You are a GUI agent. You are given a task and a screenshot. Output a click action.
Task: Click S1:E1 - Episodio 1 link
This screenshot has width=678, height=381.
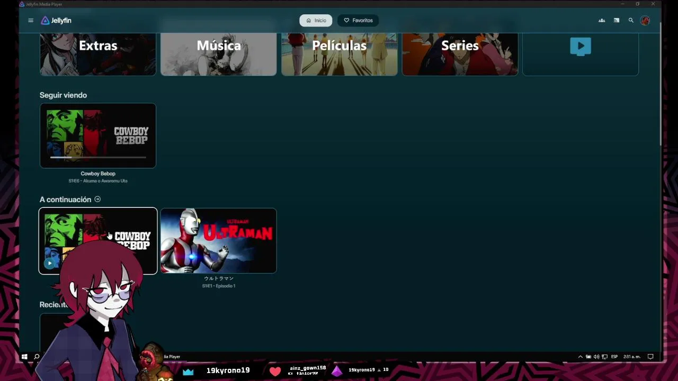[x=219, y=286]
